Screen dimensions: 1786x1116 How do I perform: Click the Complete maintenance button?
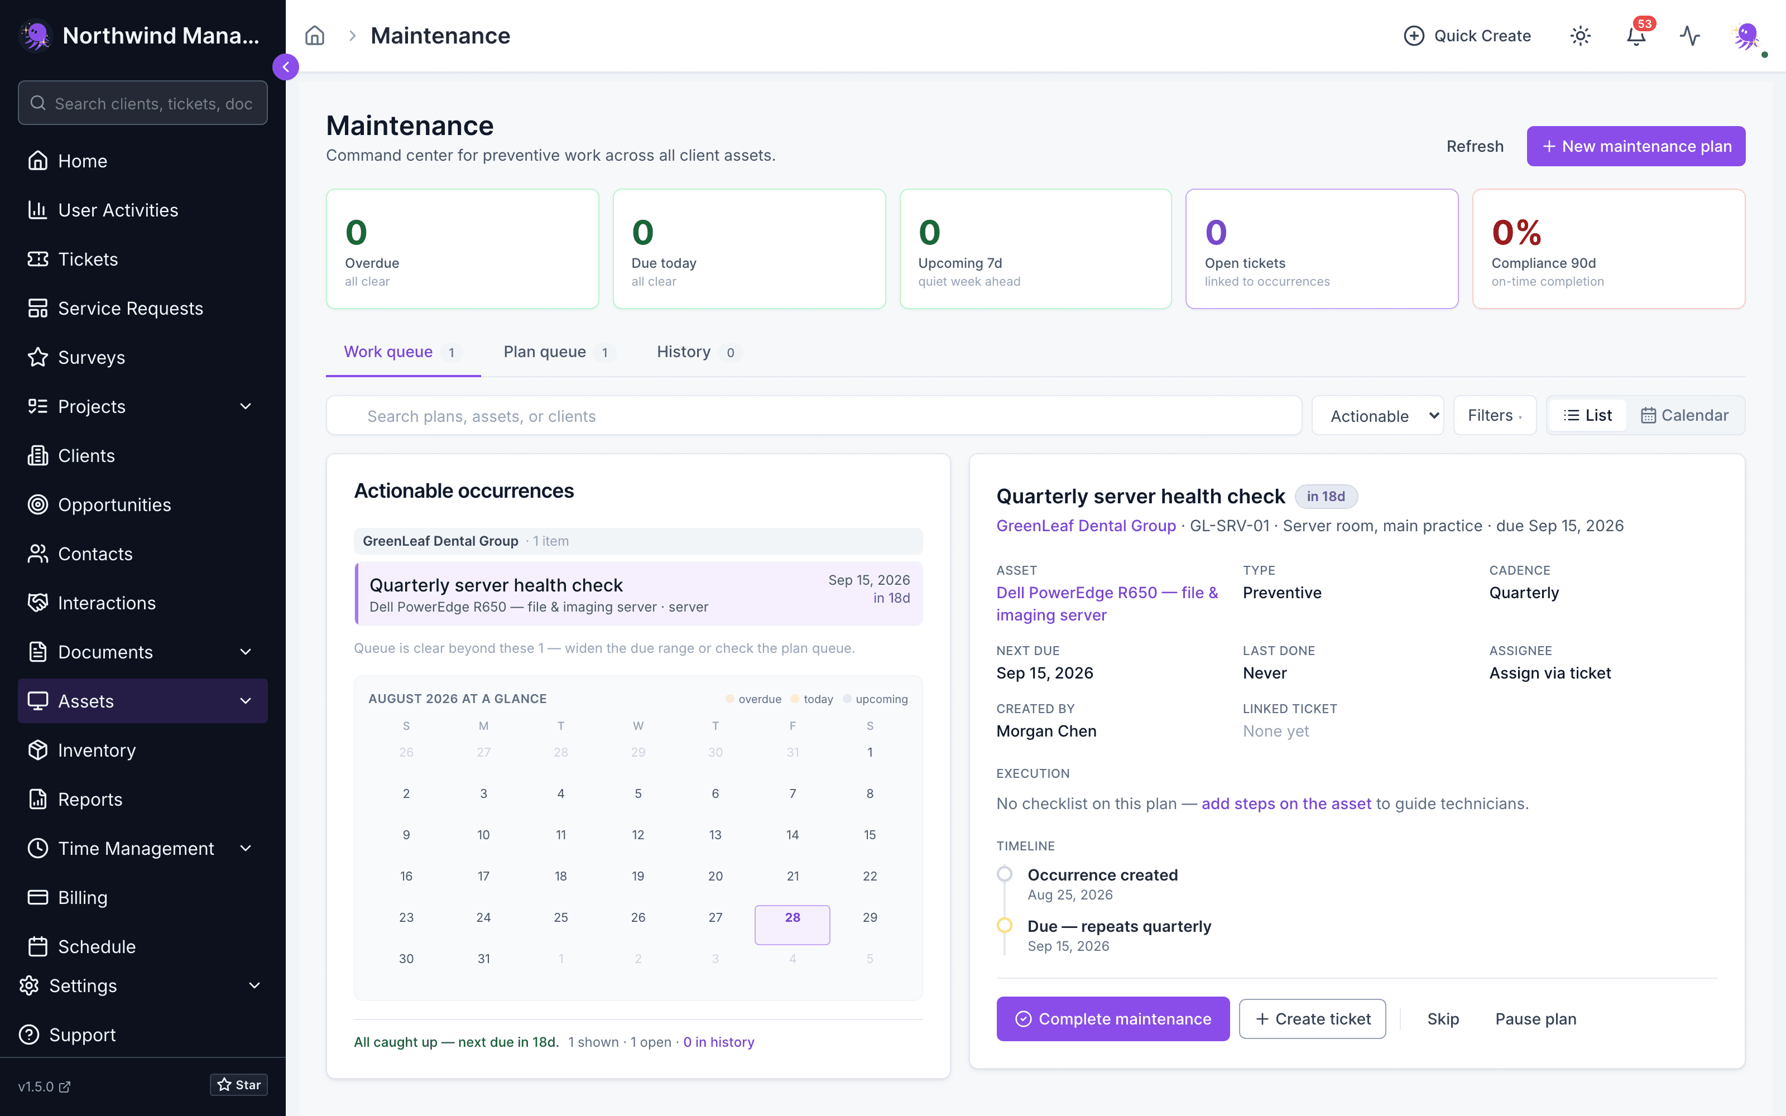pyautogui.click(x=1113, y=1018)
